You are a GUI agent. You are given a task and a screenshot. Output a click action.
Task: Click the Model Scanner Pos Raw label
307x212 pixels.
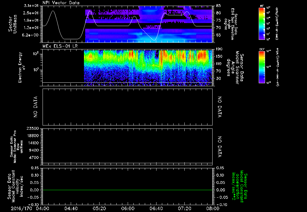[x=16, y=147]
